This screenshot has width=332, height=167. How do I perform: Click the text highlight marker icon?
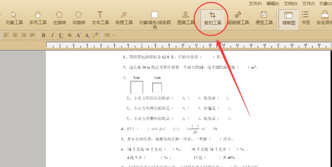pos(95,35)
